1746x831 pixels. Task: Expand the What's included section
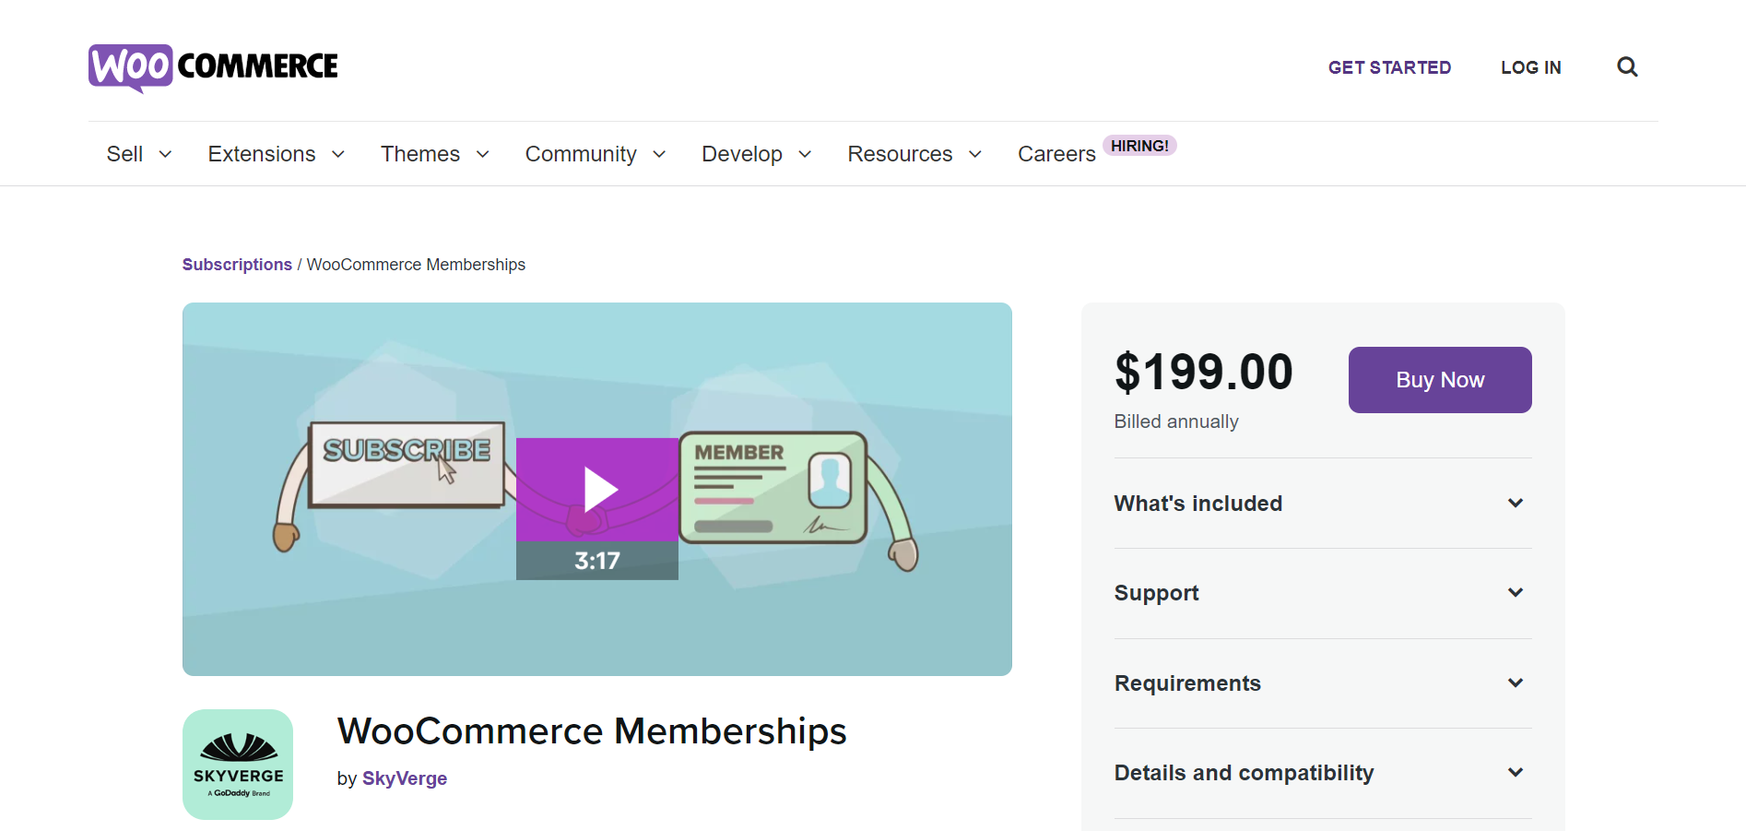pos(1321,503)
